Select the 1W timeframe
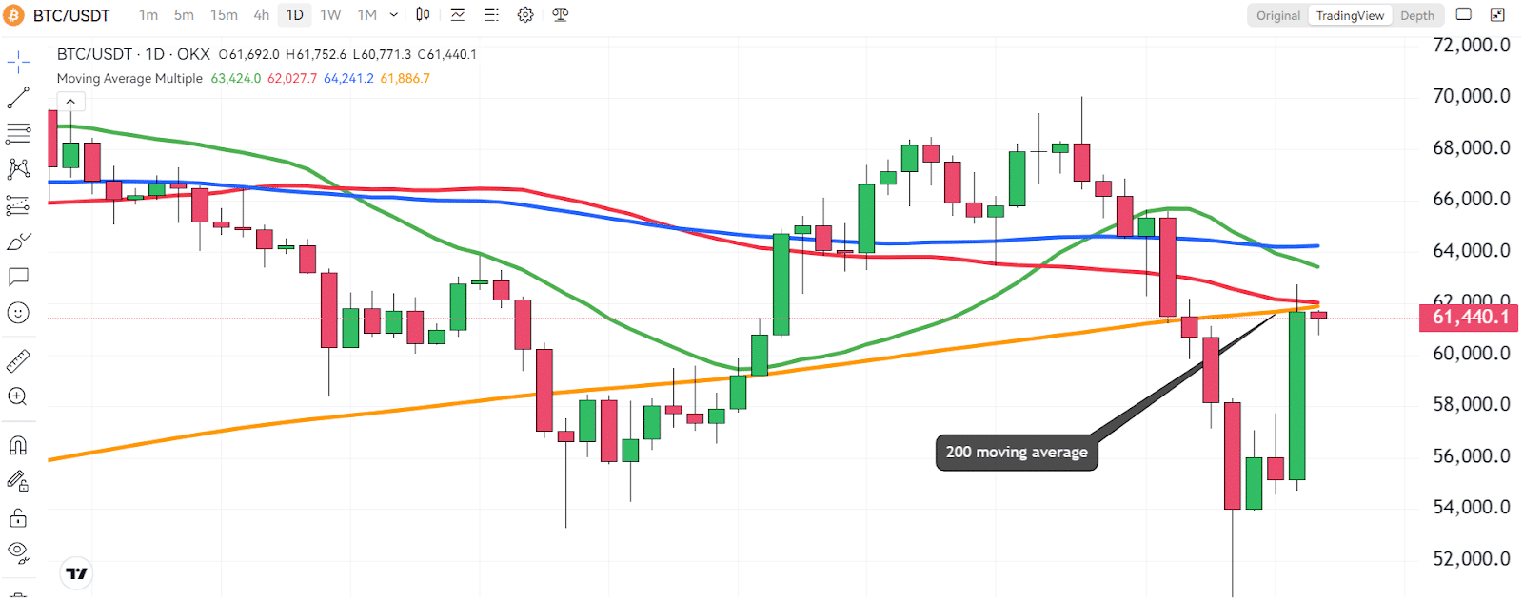This screenshot has width=1523, height=599. tap(330, 15)
